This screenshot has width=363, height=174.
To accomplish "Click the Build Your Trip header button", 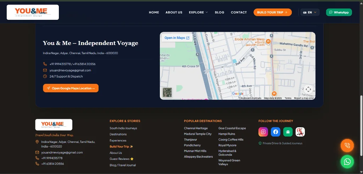I will coord(273,12).
